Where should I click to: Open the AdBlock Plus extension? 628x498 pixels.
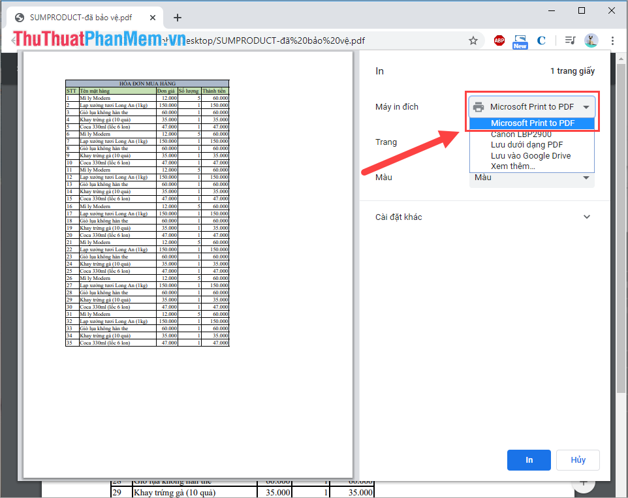[x=499, y=40]
